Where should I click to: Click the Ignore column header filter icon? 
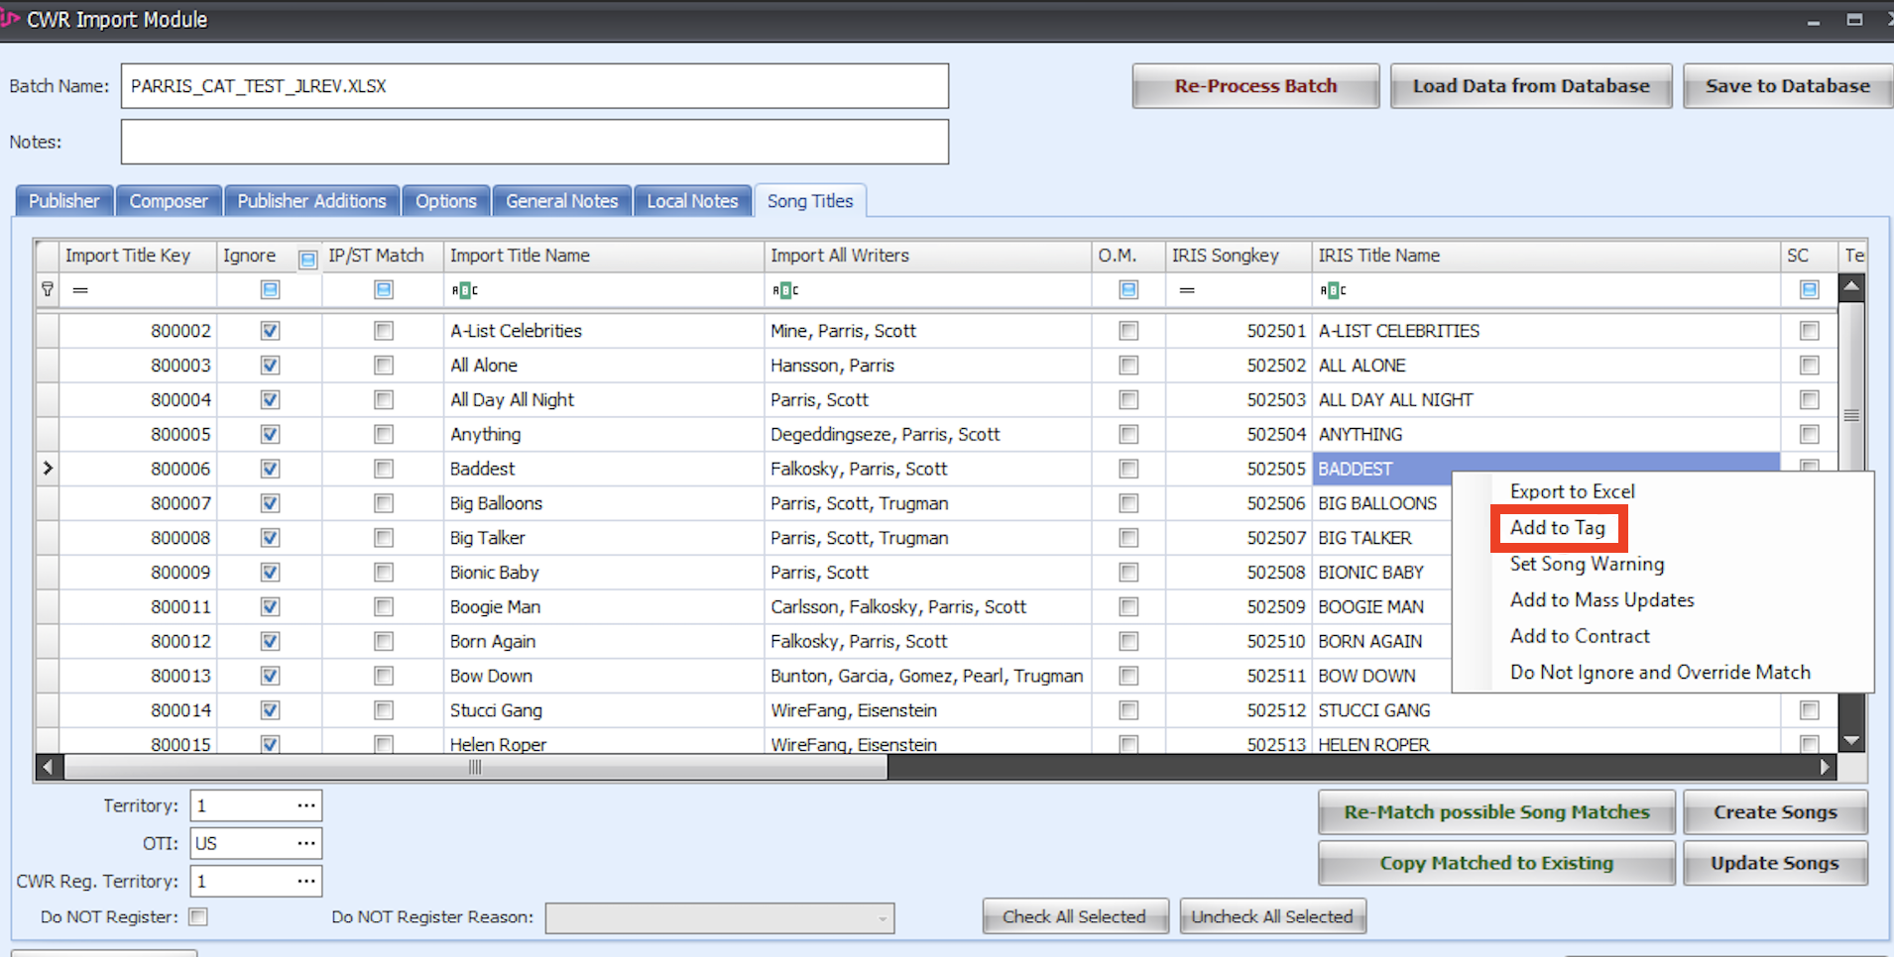[x=307, y=260]
